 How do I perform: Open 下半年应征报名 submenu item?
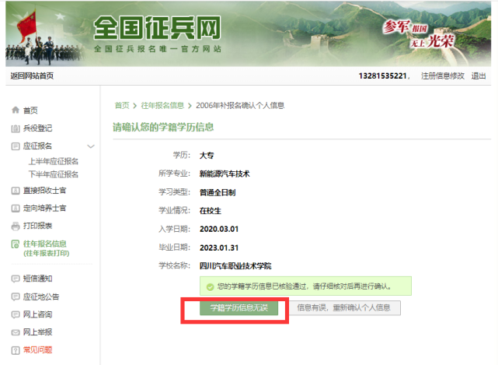[x=54, y=174]
